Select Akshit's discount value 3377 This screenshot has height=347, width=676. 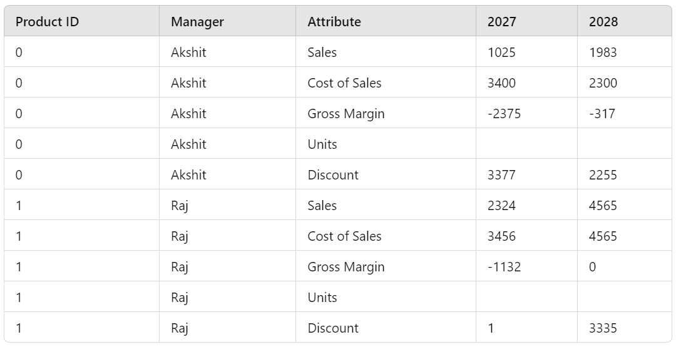[502, 175]
